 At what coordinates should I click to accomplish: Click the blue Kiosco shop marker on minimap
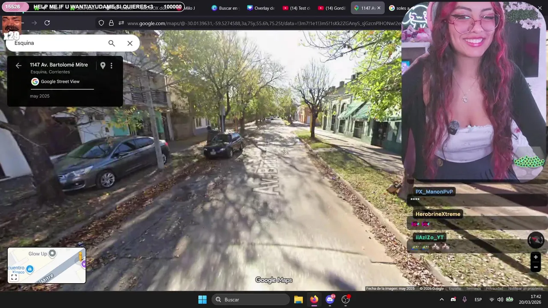point(30,269)
